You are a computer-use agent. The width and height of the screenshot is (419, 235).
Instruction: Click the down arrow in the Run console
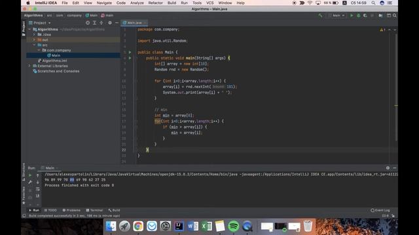pos(38,182)
